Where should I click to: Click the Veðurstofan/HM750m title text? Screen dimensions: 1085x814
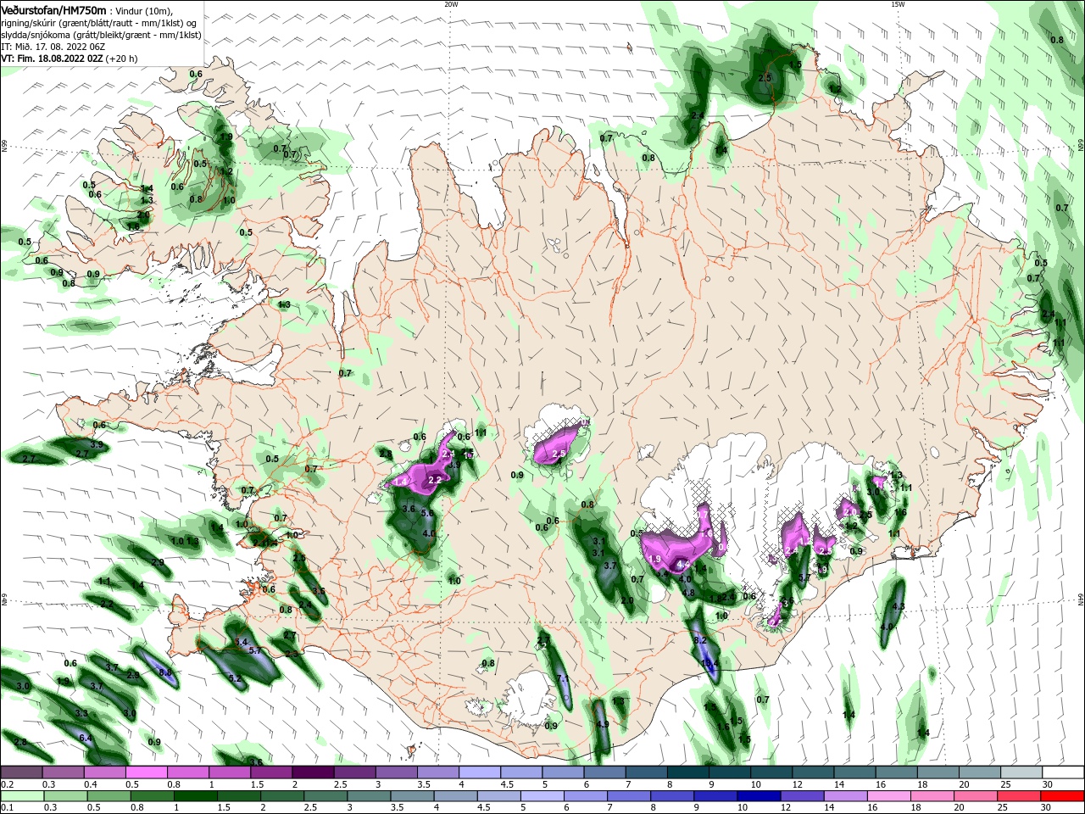pyautogui.click(x=53, y=9)
